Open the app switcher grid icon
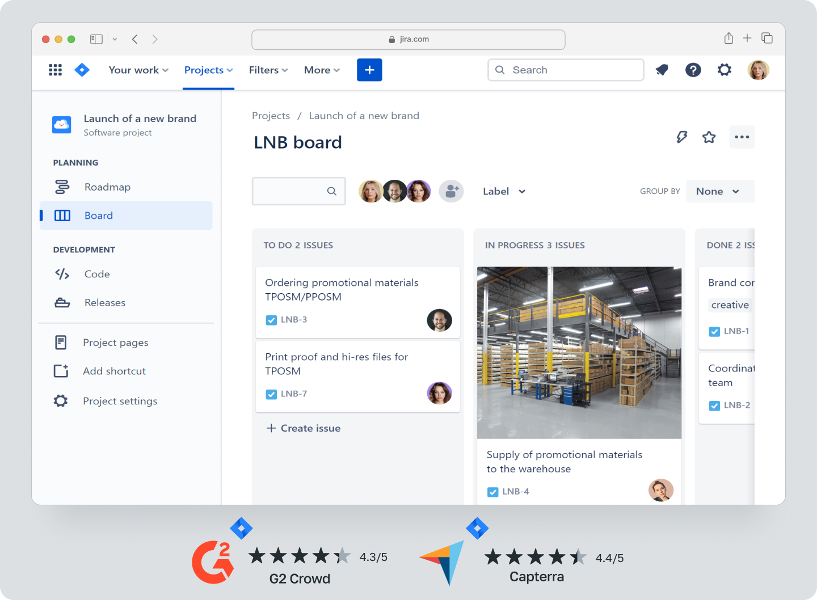 [x=55, y=70]
